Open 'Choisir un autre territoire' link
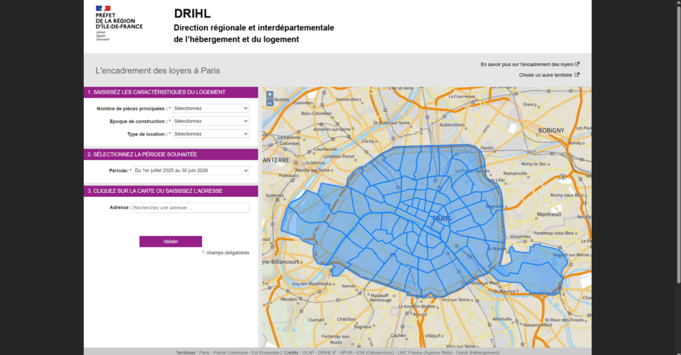 point(545,75)
